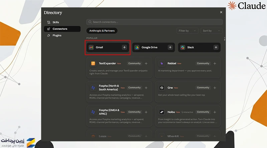Click the Directory title

[x=53, y=13]
